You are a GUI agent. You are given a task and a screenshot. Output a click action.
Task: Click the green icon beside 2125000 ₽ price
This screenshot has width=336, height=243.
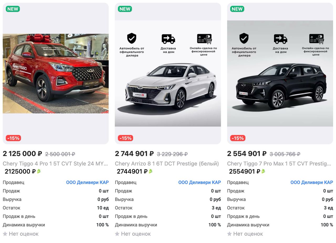tap(39, 171)
